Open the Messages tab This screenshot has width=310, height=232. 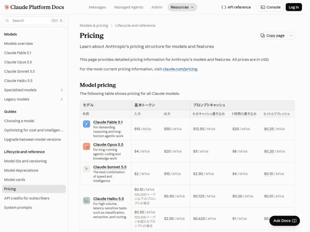97,7
